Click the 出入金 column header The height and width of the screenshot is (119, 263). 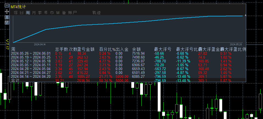[x=122, y=49]
